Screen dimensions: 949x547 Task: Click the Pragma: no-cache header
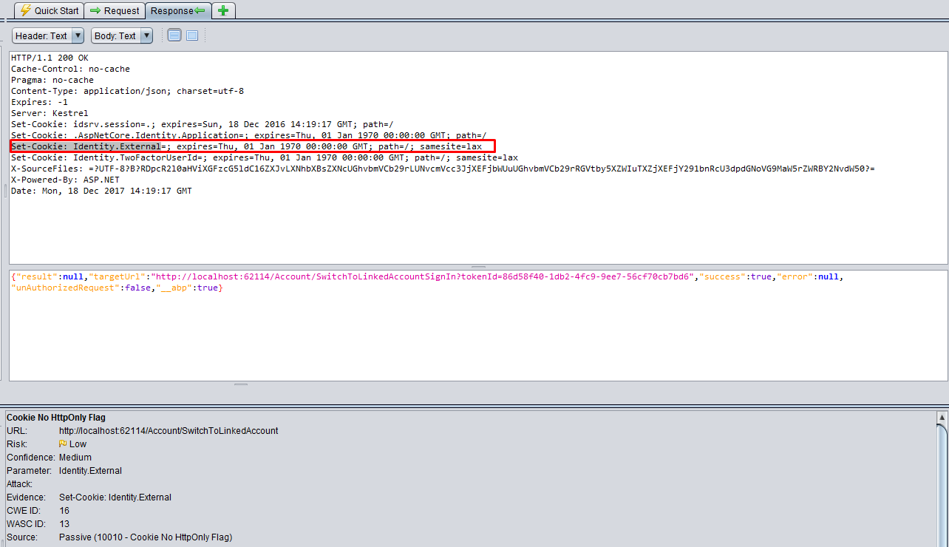tap(52, 80)
